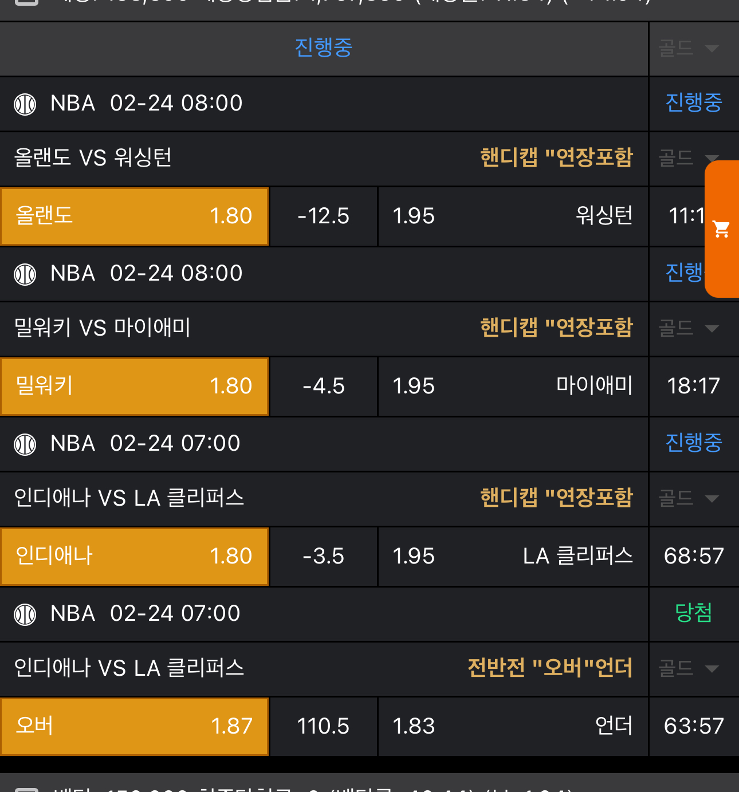Screen dimensions: 739x792
Task: Tick the checkbox at the top-left edge
Action: coord(26,3)
